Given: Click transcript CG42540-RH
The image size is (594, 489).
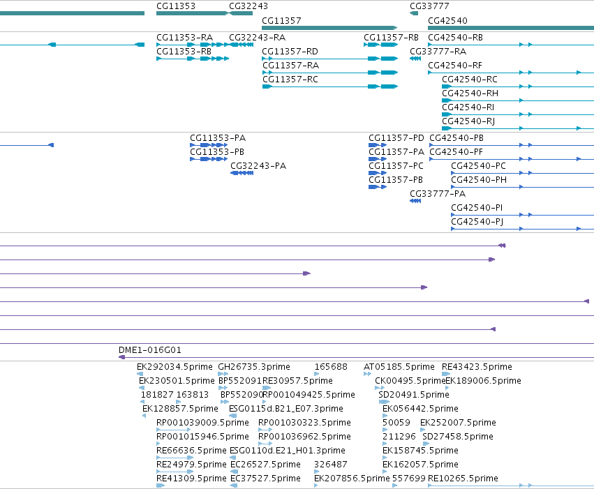Looking at the screenshot, I should pyautogui.click(x=470, y=93).
